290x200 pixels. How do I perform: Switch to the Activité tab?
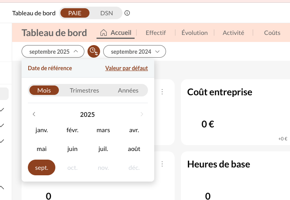tap(233, 33)
